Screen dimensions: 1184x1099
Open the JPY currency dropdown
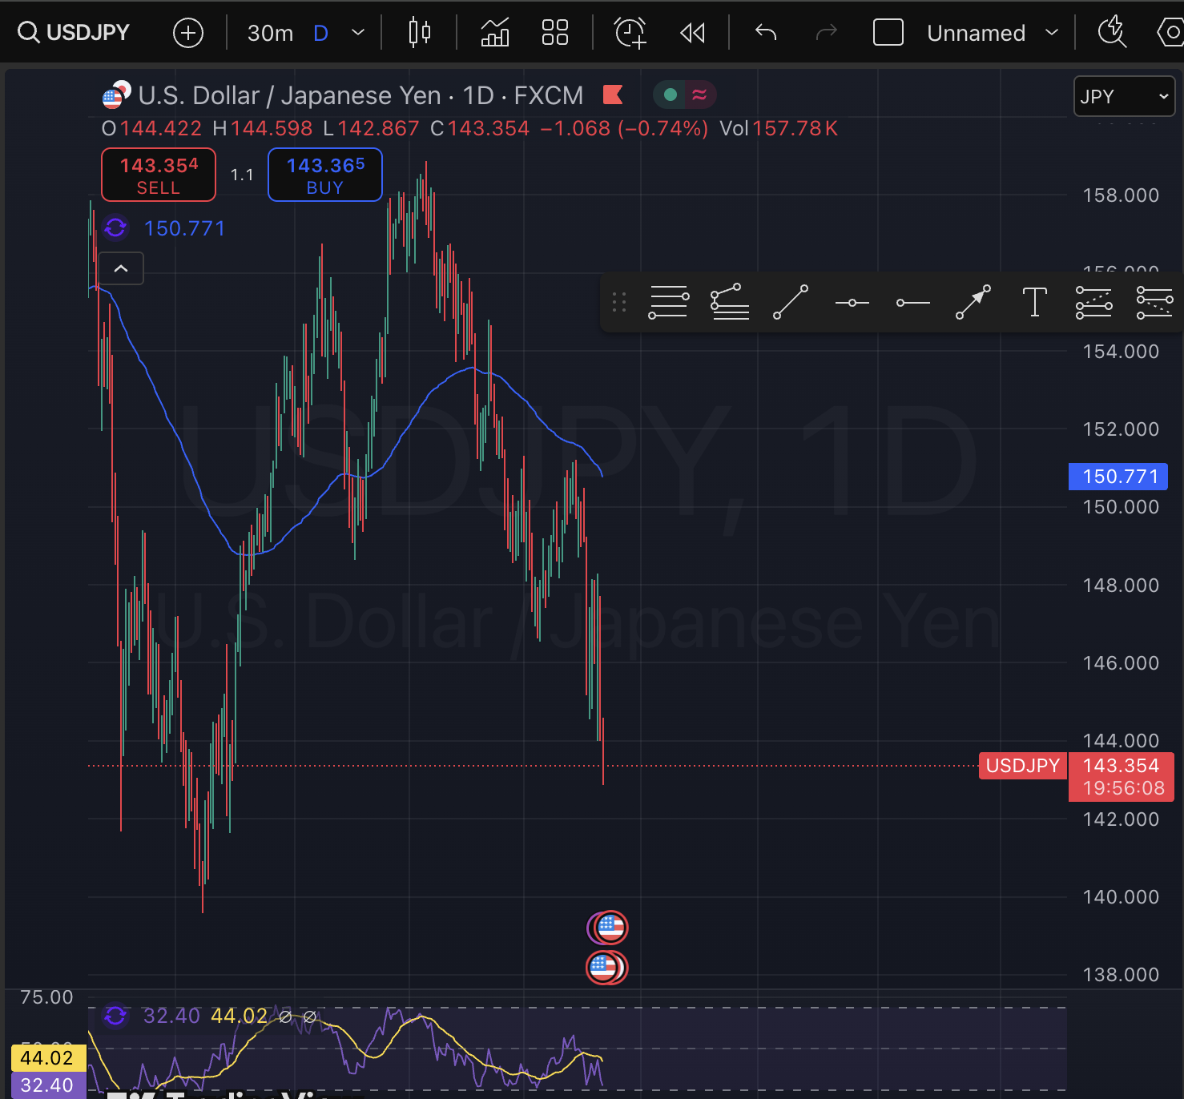point(1124,96)
